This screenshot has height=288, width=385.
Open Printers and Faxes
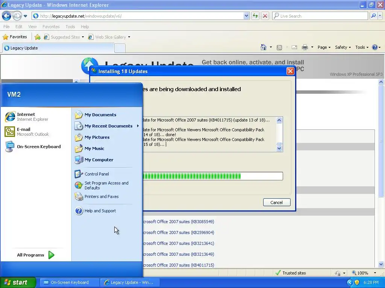(x=97, y=196)
